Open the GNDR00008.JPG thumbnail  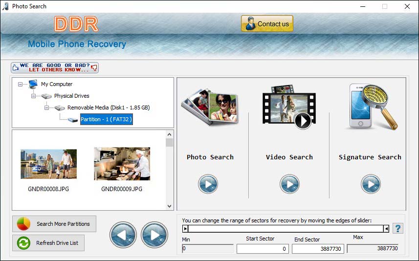click(48, 164)
